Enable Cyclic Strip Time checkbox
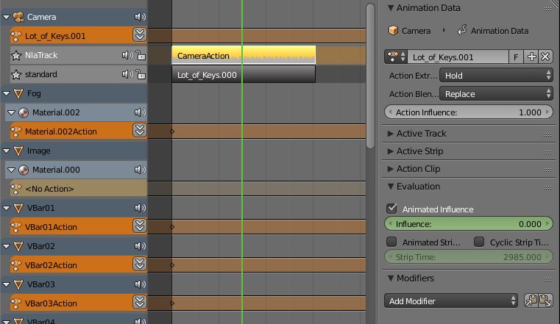Viewport: 560px width, 324px height. click(479, 242)
